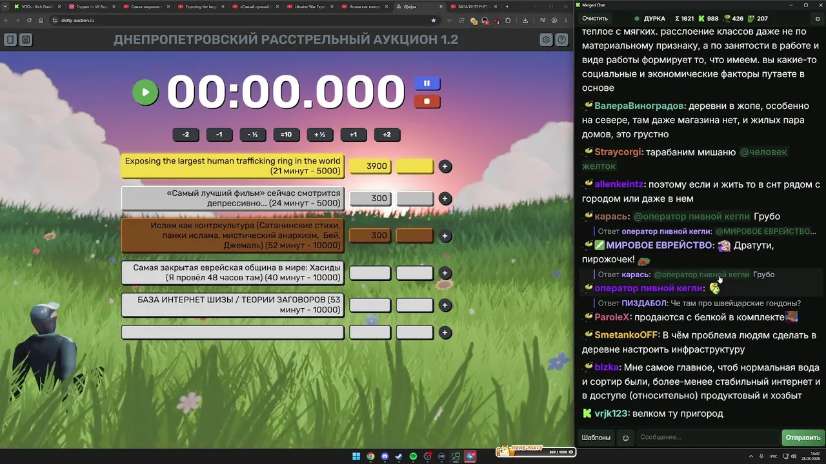The height and width of the screenshot is (464, 826).
Task: Send message with Отправить button
Action: pos(803,438)
